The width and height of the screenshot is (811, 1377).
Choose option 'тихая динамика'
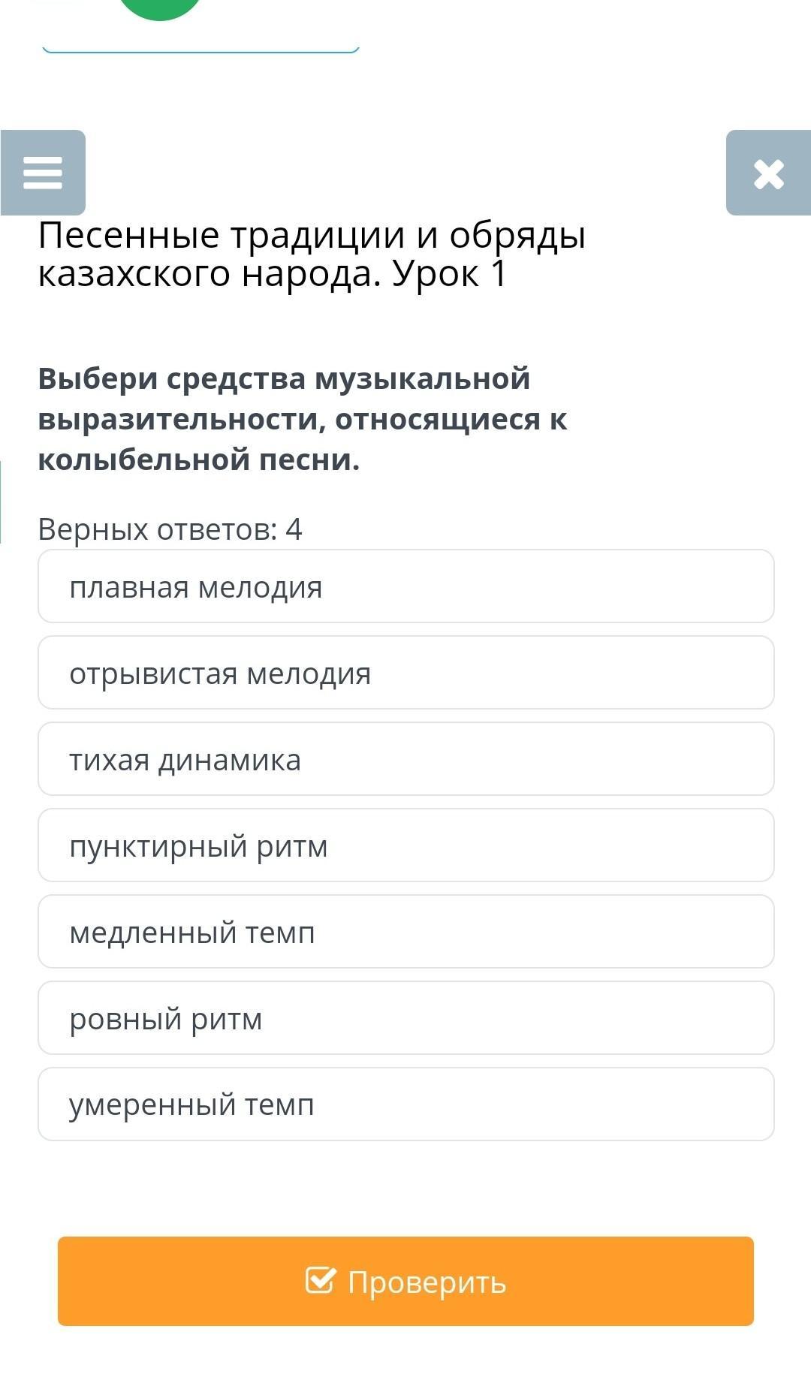(x=405, y=759)
